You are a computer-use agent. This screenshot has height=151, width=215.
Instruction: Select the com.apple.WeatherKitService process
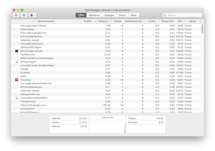click(106, 83)
